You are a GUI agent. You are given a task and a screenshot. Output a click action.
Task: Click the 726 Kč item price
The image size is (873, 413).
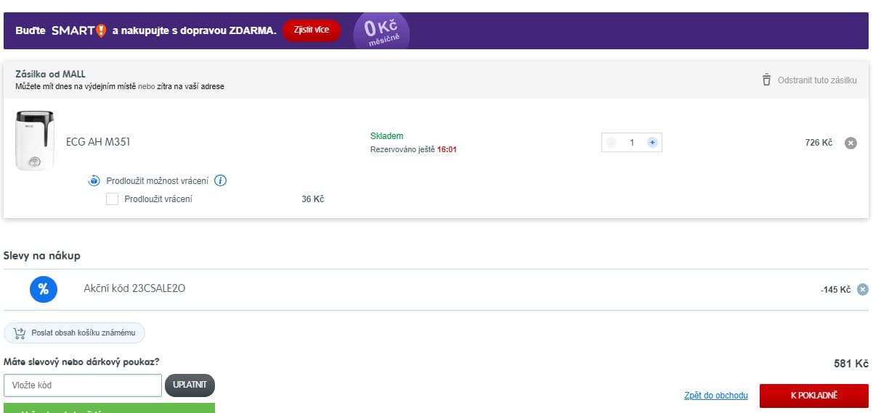819,143
